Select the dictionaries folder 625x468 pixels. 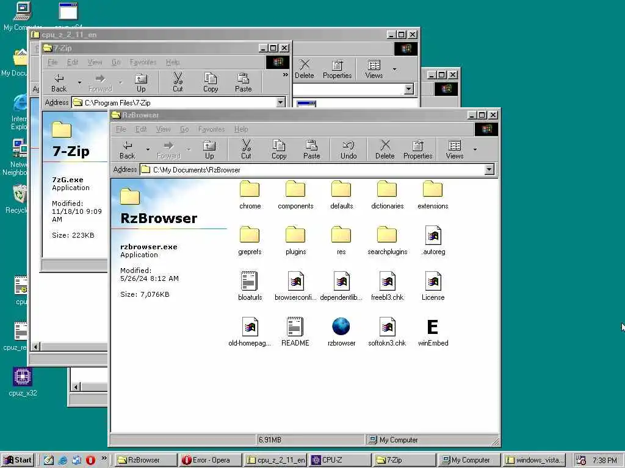[x=387, y=194]
